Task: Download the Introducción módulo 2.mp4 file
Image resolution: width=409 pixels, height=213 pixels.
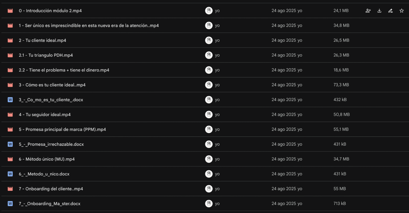Action: [379, 11]
